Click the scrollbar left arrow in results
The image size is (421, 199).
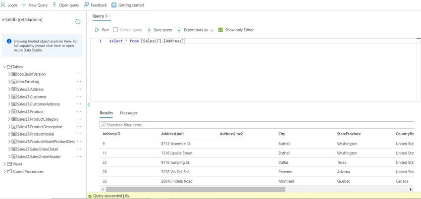[x=103, y=189]
